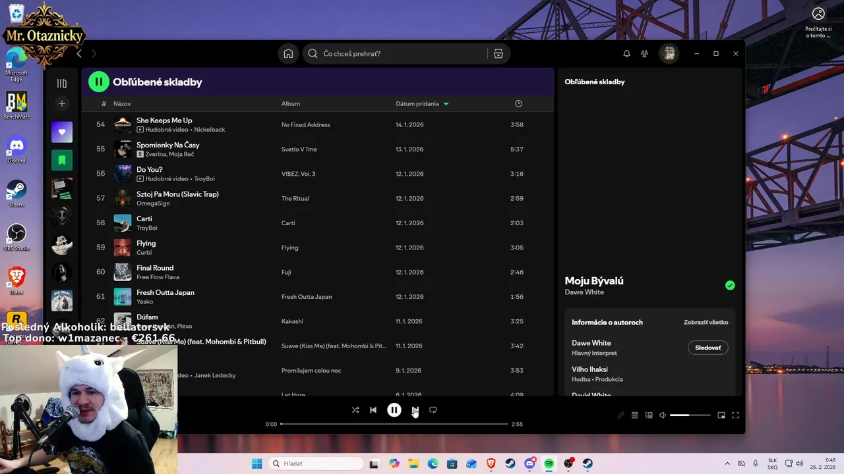Screen dimensions: 844x474
Task: Pause playback in the bottom player bar
Action: coord(394,409)
